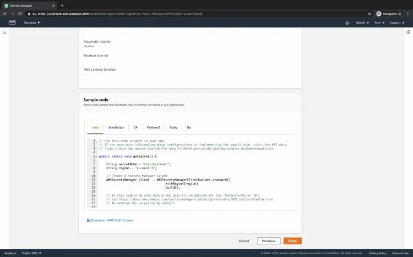Click the download icon beside SDK link
The width and height of the screenshot is (413, 257).
(x=89, y=220)
